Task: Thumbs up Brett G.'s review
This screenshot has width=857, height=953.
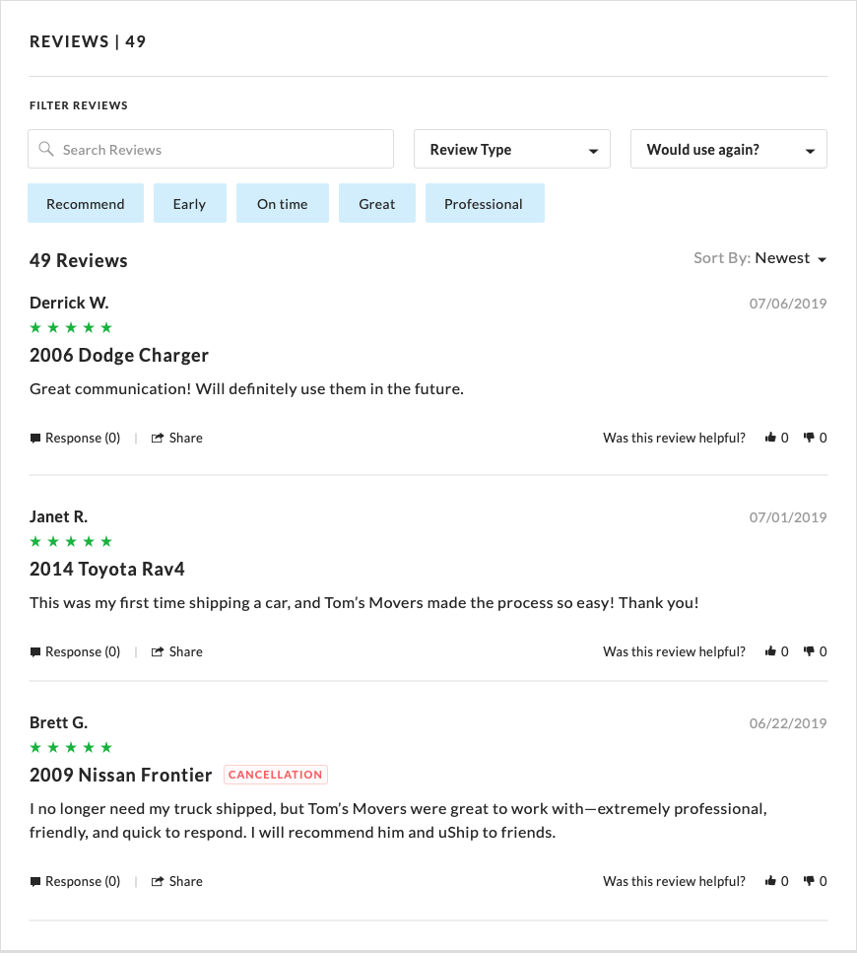Action: click(x=770, y=881)
